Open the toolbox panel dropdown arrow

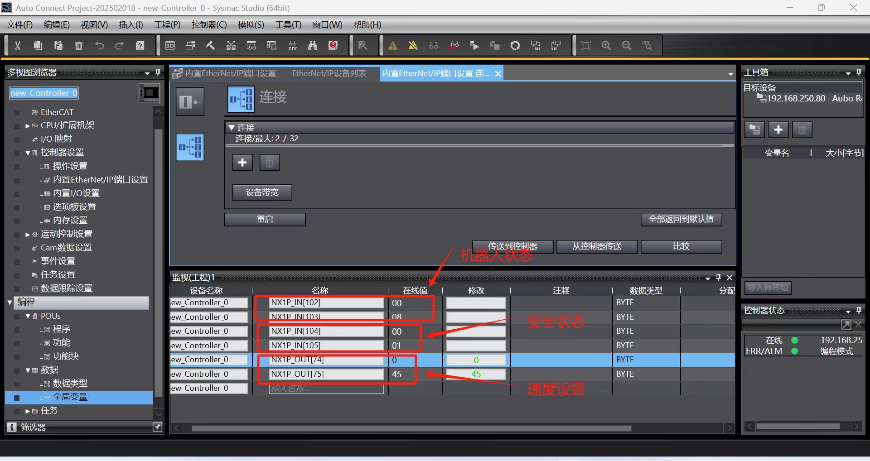click(x=848, y=73)
